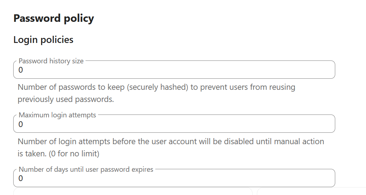
Task: Click the password reuse helper description text
Action: click(156, 87)
